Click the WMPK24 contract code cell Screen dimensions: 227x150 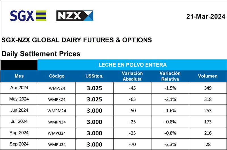pos(57,99)
